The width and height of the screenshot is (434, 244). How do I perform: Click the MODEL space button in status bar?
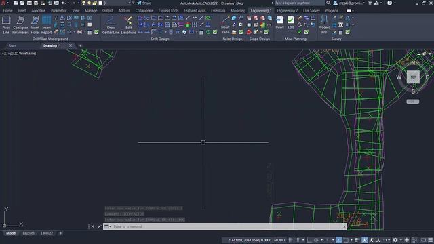(x=279, y=240)
